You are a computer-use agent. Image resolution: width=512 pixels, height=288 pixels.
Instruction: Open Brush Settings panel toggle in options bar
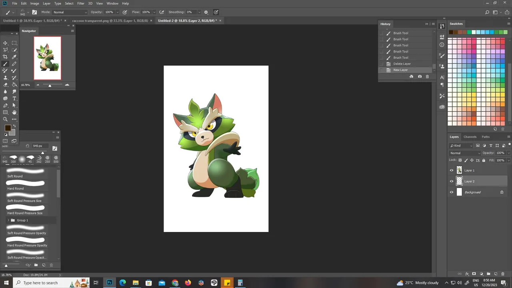[35, 12]
